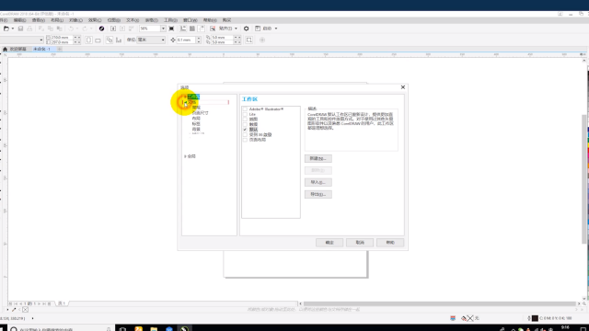Screen dimensions: 589x331
Task: Open the 工具 menu
Action: point(170,20)
